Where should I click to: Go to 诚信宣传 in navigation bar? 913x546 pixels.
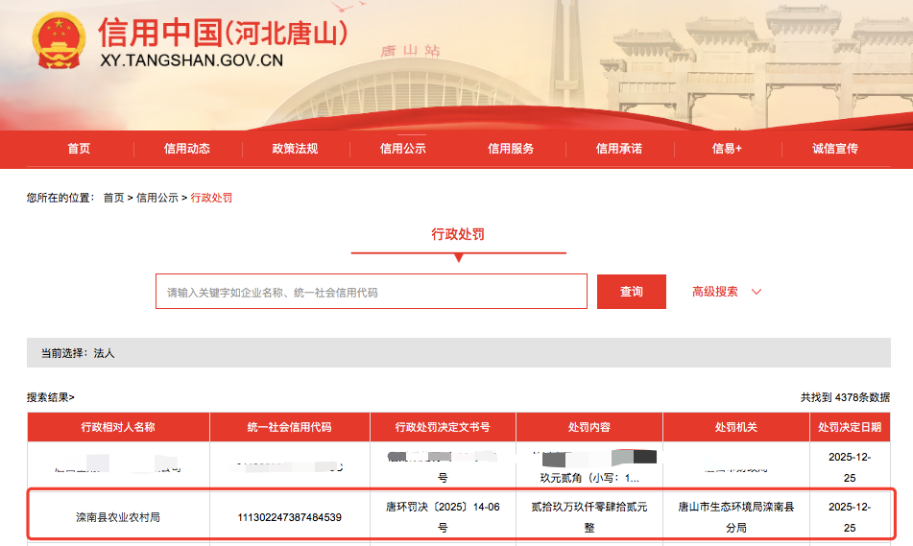tap(835, 149)
